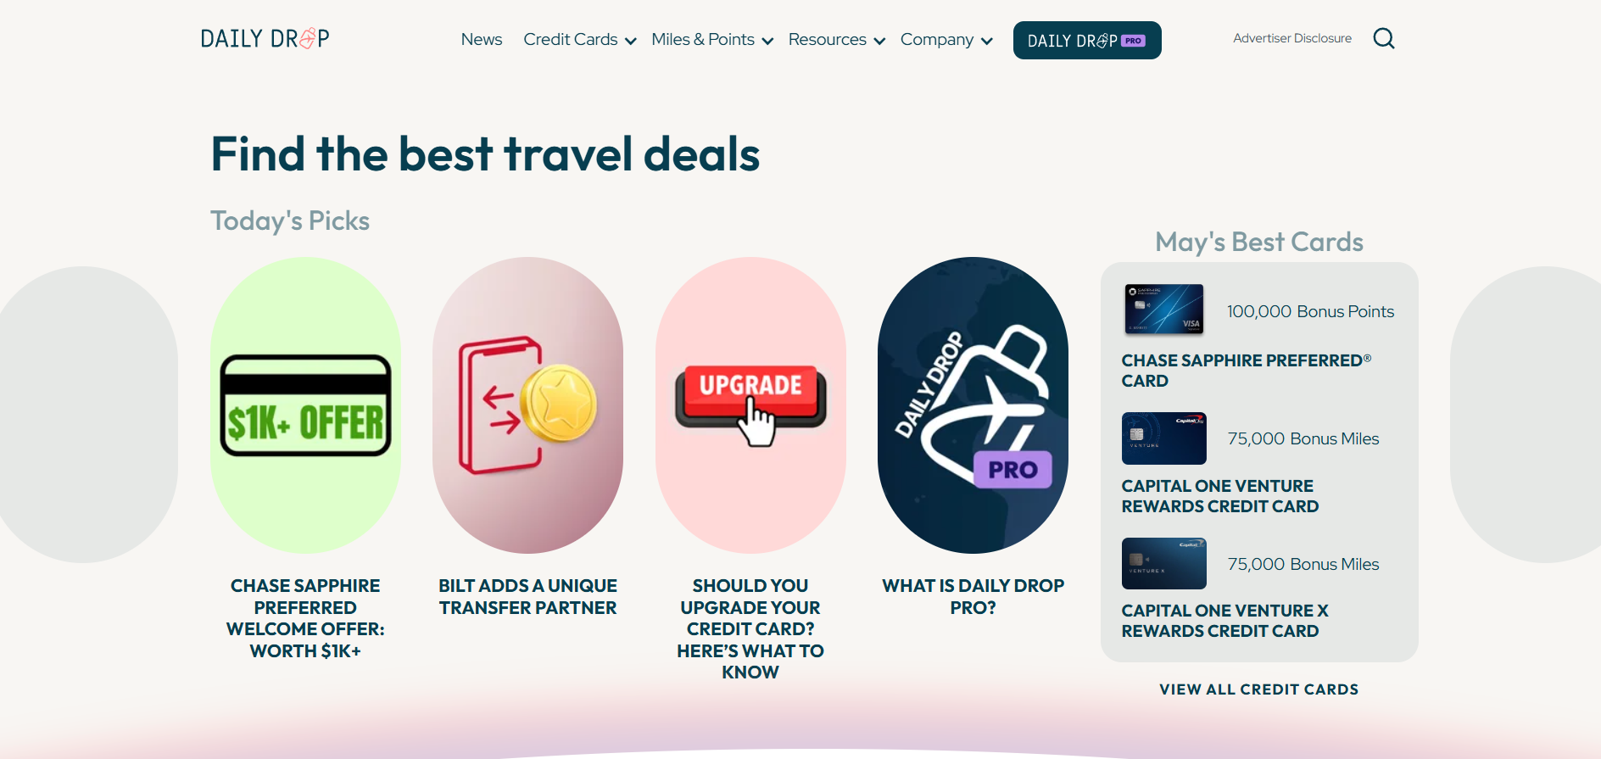Open the Resources dropdown chevron

tap(879, 41)
